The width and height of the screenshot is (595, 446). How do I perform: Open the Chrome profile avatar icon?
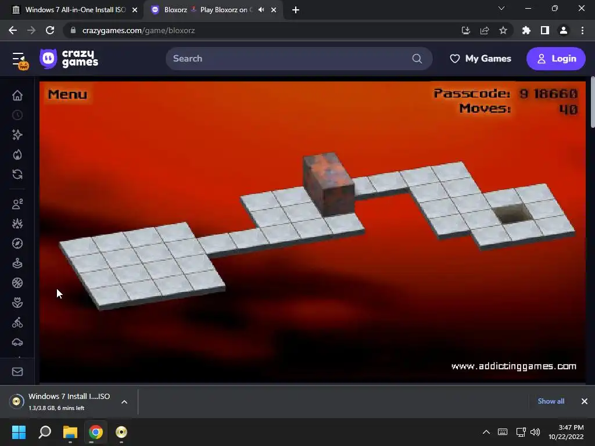(x=564, y=30)
